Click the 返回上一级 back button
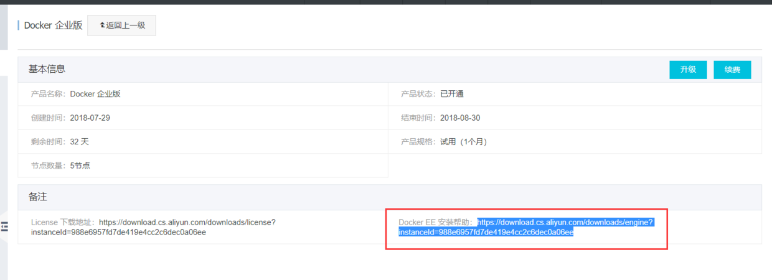 pyautogui.click(x=121, y=26)
